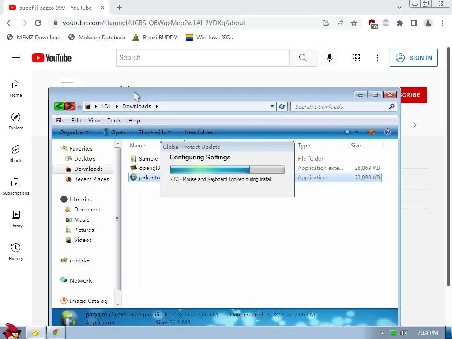
Task: Open the Windows ISOs bookmark
Action: pos(209,37)
